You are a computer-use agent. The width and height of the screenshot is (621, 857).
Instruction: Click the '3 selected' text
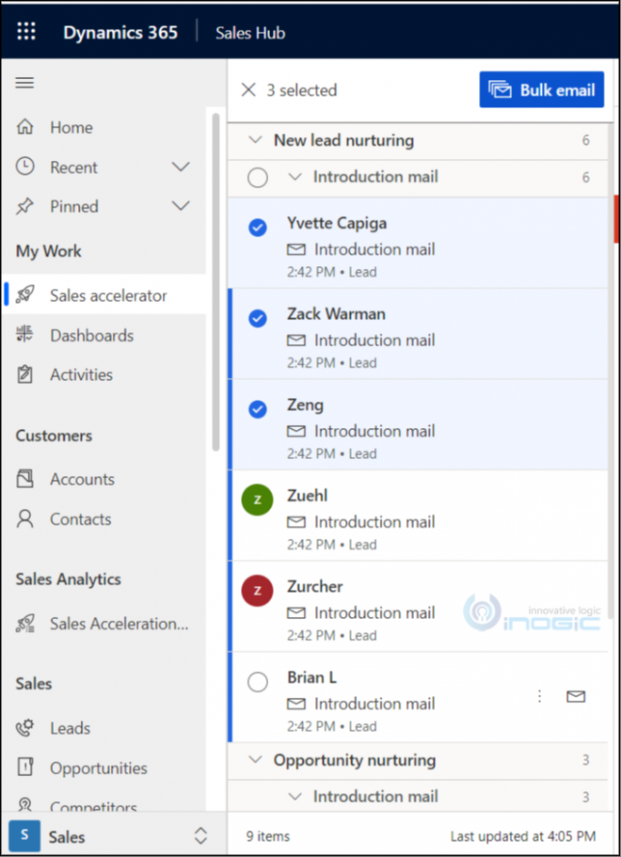coord(302,90)
